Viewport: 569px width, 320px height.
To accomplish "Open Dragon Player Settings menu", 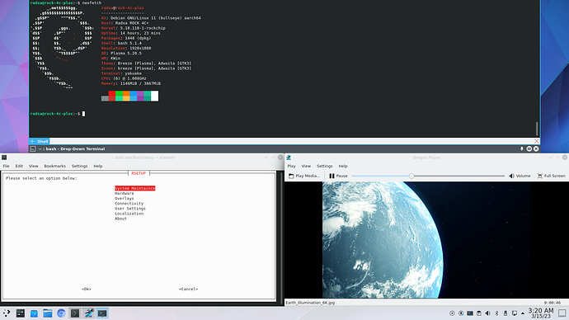I will (324, 166).
